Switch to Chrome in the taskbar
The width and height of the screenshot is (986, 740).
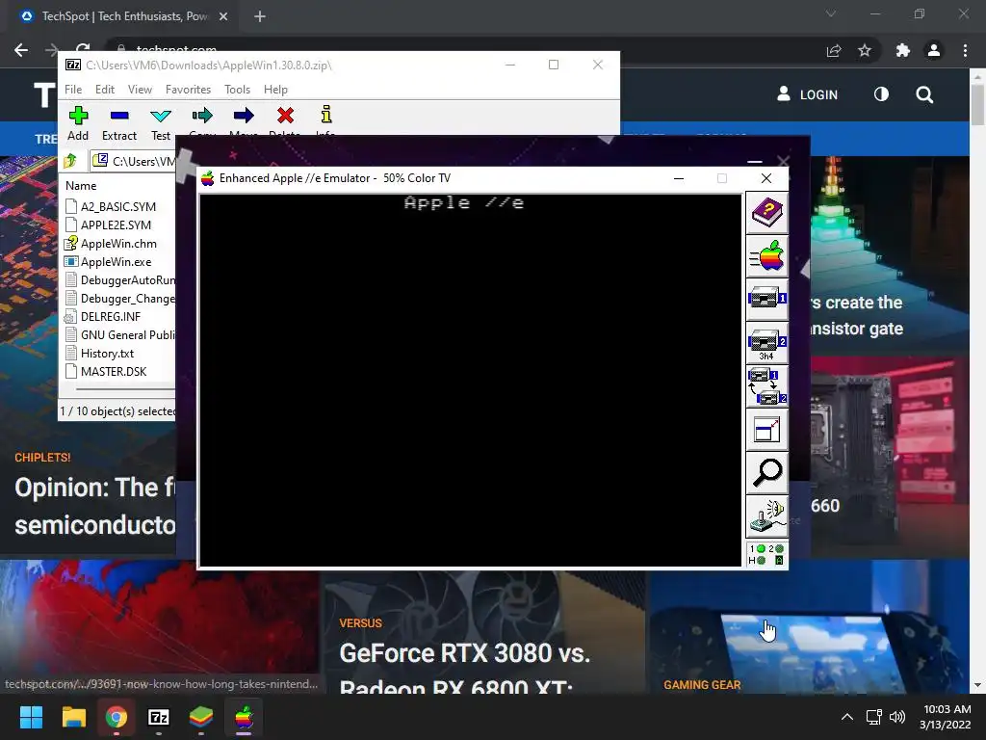[117, 717]
